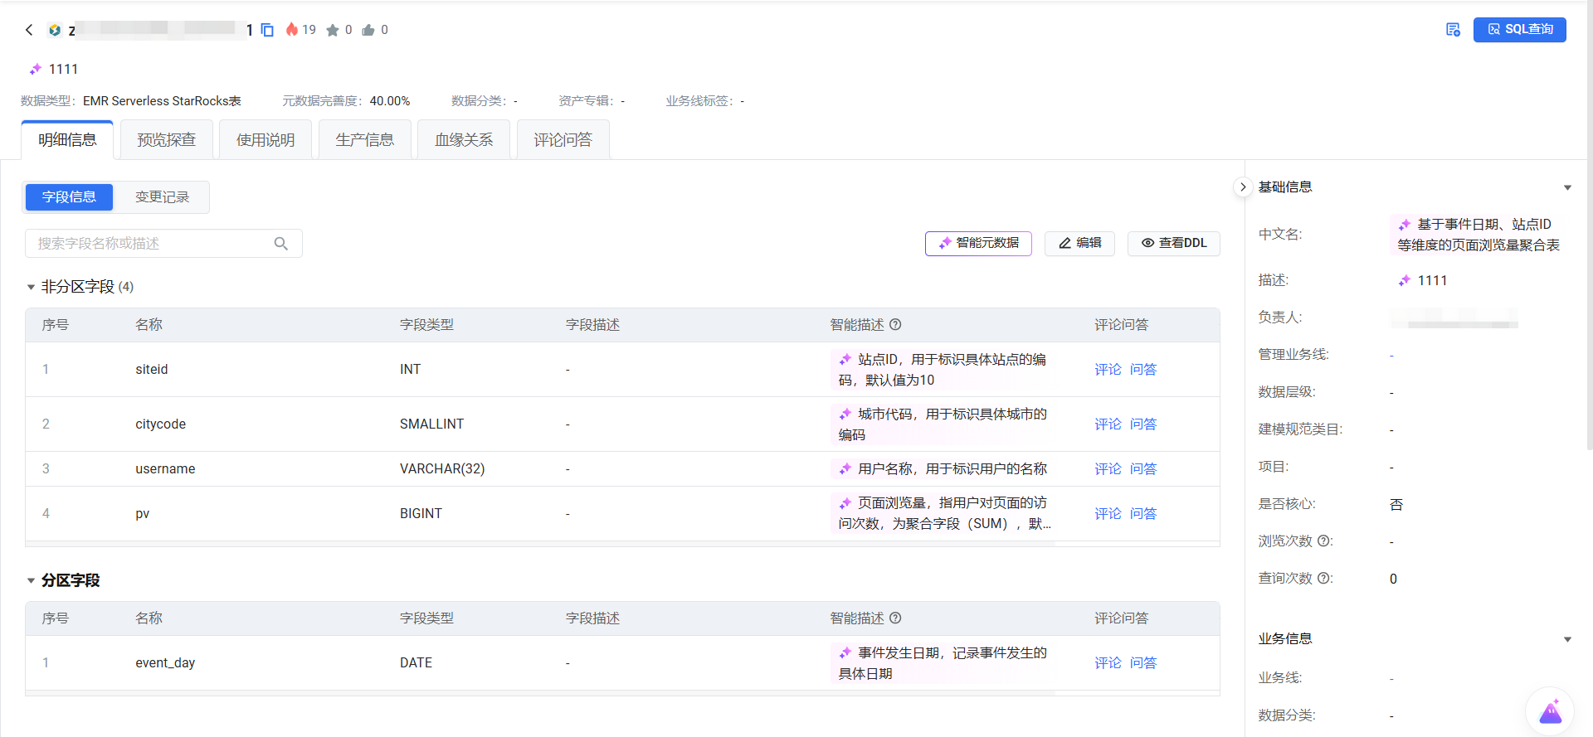
Task: Click the 查看DDL button
Action: [x=1173, y=243]
